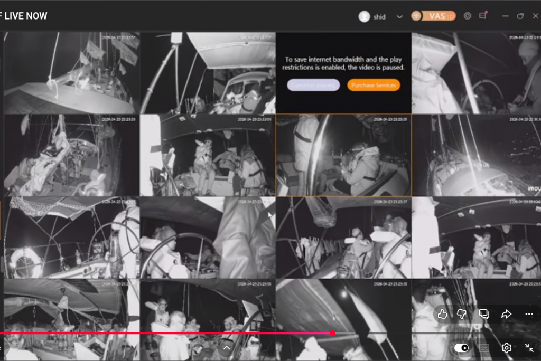Click the orange VAS badge
Screen dimensions: 541x361
coord(434,16)
